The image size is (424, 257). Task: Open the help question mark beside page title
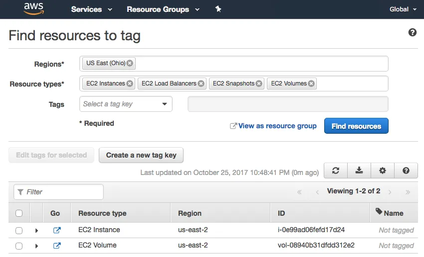[x=412, y=32]
